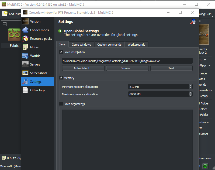Increase maximum memory allocation stepper
This screenshot has width=215, height=170.
190,93
